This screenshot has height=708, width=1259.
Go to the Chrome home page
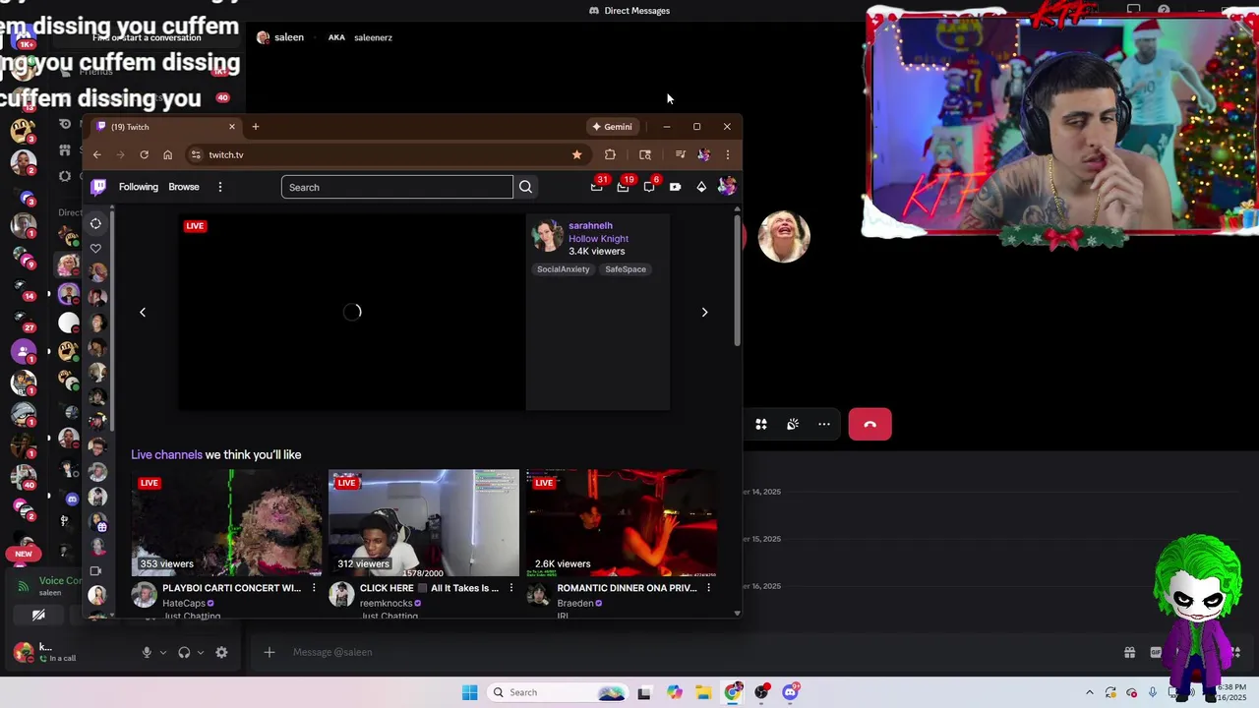(x=167, y=154)
